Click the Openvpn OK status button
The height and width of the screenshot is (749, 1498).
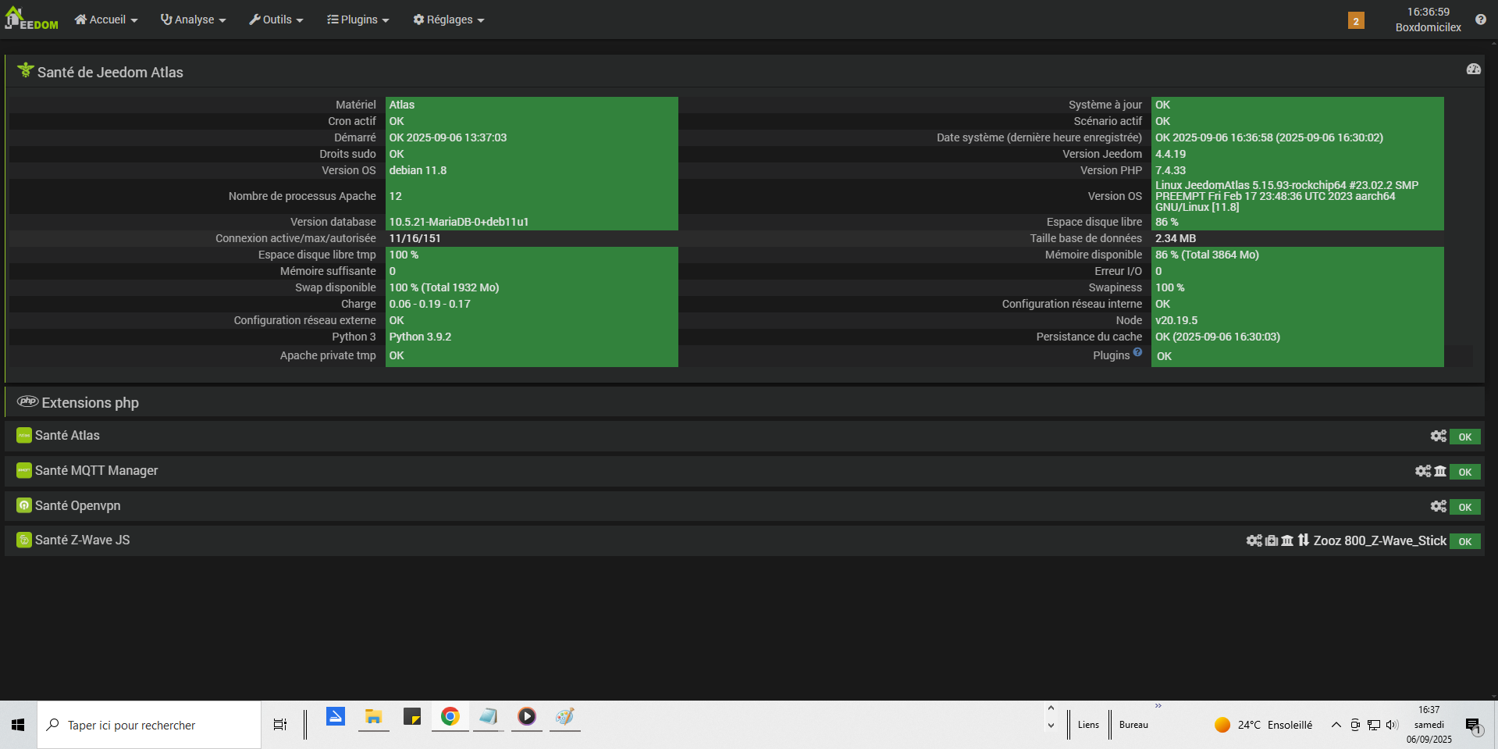coord(1465,508)
